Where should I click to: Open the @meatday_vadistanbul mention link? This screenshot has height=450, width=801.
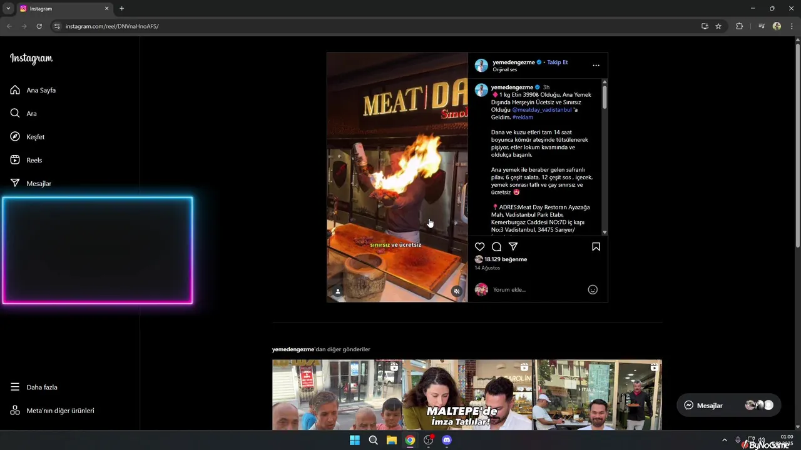(x=542, y=110)
